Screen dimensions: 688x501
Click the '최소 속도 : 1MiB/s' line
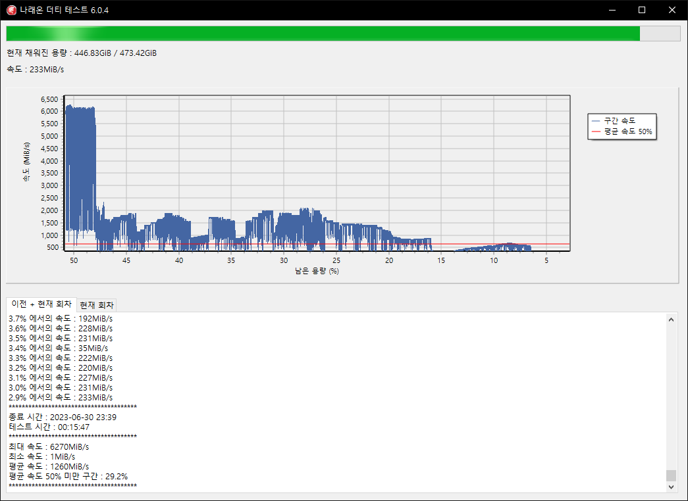(41, 457)
